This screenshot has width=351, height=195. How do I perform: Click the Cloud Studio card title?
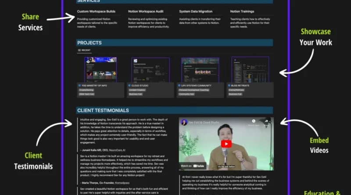(x=140, y=85)
